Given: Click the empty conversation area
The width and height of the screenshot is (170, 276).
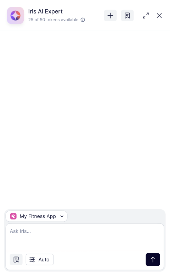Looking at the screenshot, I should pyautogui.click(x=85, y=120).
